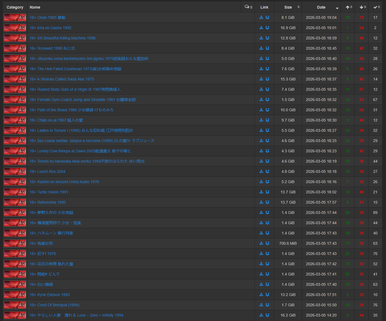
Task: Download torrent file for Kashin.no.irezumi.Ureta.tsubo.1976
Action: pyautogui.click(x=261, y=182)
